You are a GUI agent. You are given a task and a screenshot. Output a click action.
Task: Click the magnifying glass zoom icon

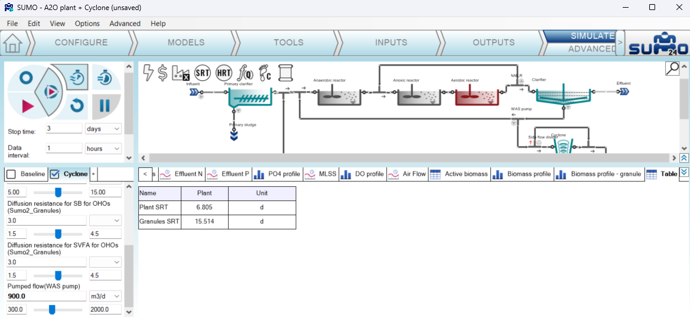672,69
